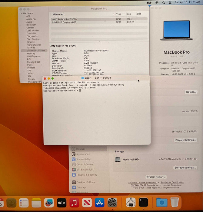
Task: Sort by the Video Card column header
Action: [58, 14]
